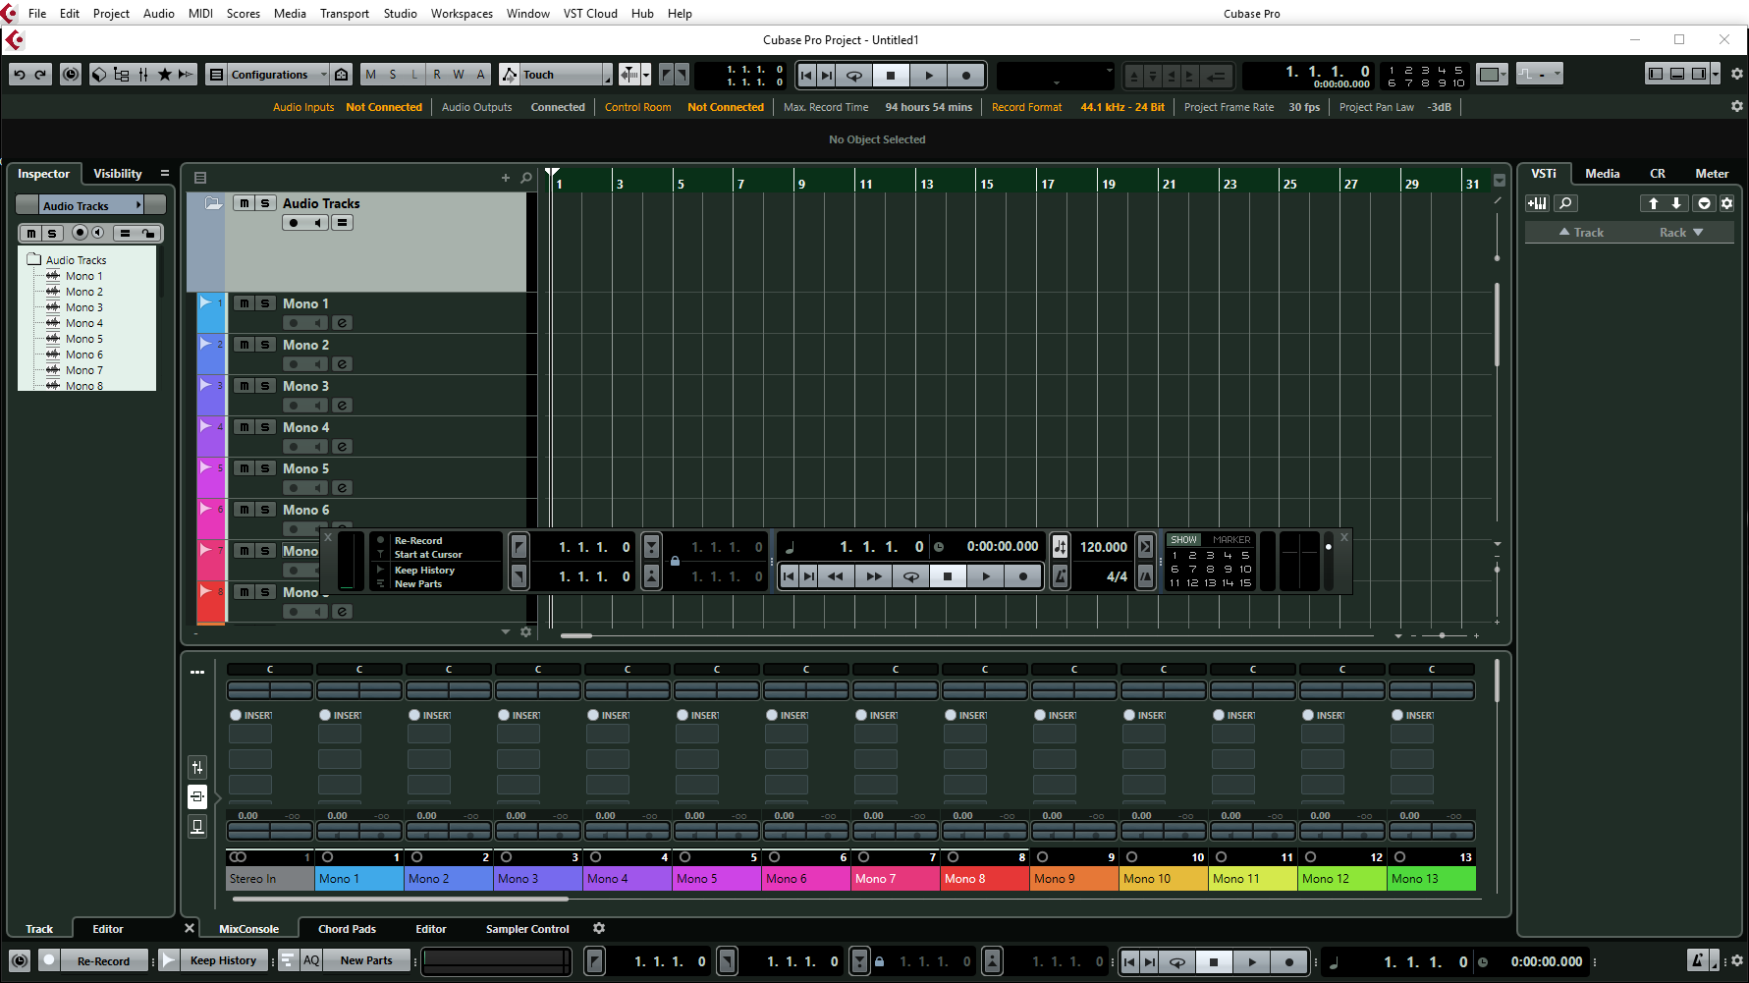Open the MixConsole setup gear icon

(x=599, y=928)
